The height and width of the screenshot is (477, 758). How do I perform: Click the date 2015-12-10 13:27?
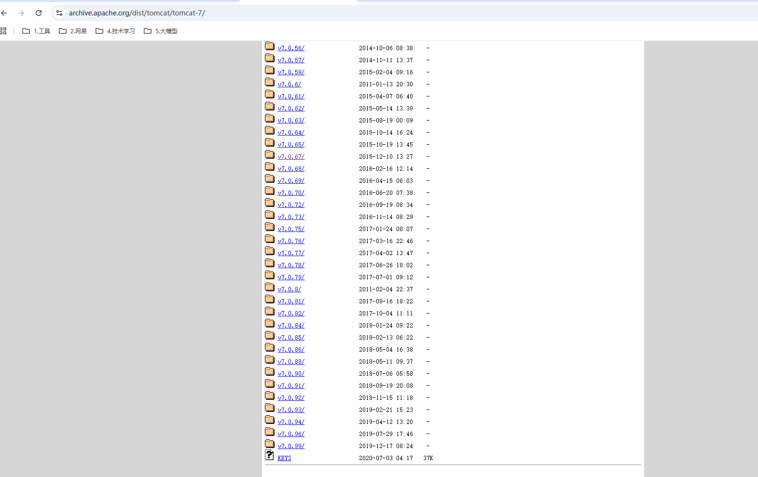click(x=386, y=157)
